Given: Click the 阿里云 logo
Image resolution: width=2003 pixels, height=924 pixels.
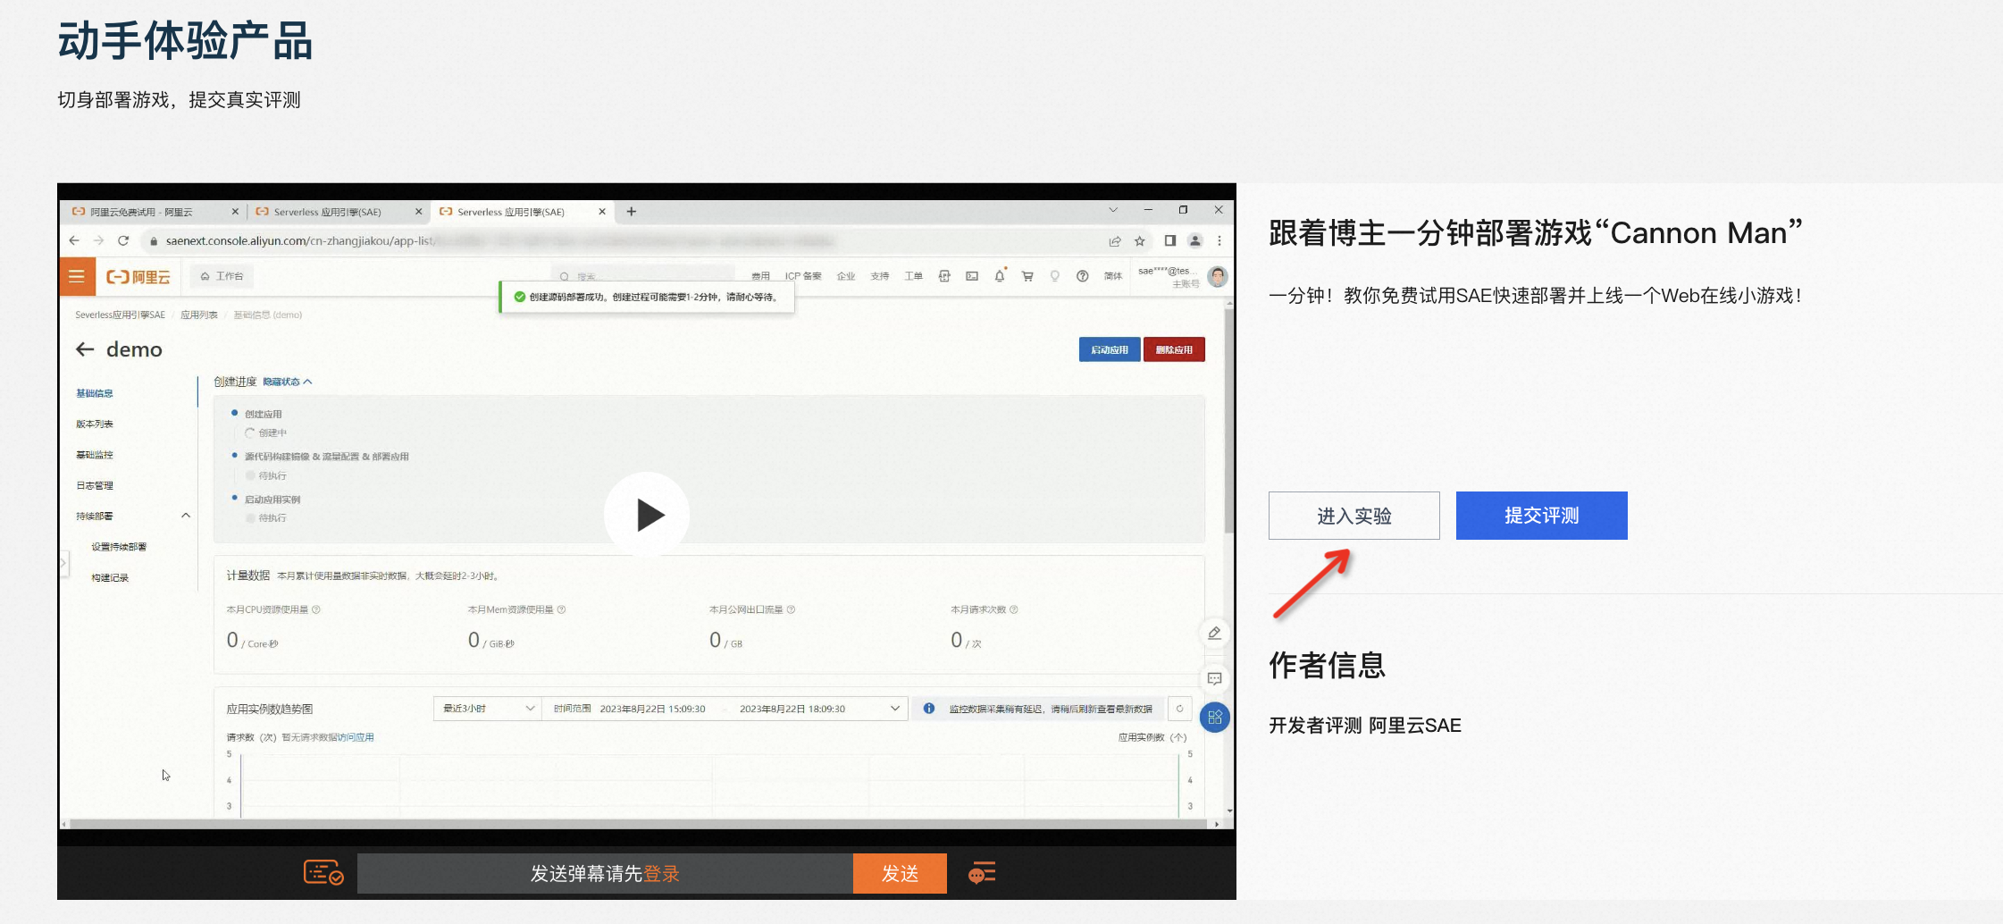Looking at the screenshot, I should point(138,277).
